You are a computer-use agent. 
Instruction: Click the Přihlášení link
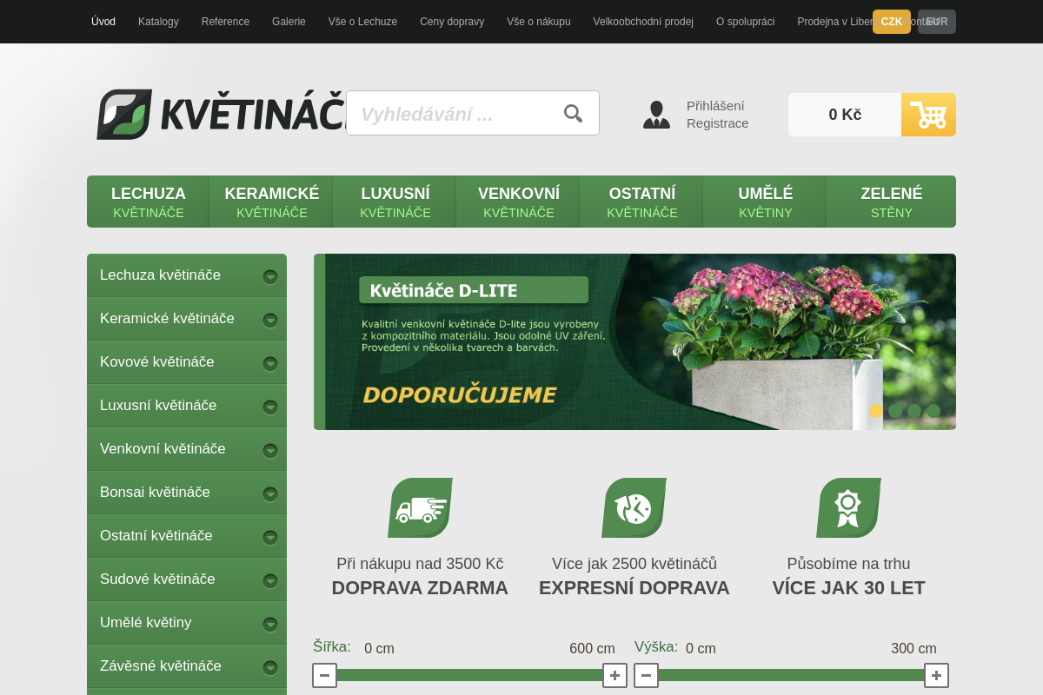click(715, 106)
